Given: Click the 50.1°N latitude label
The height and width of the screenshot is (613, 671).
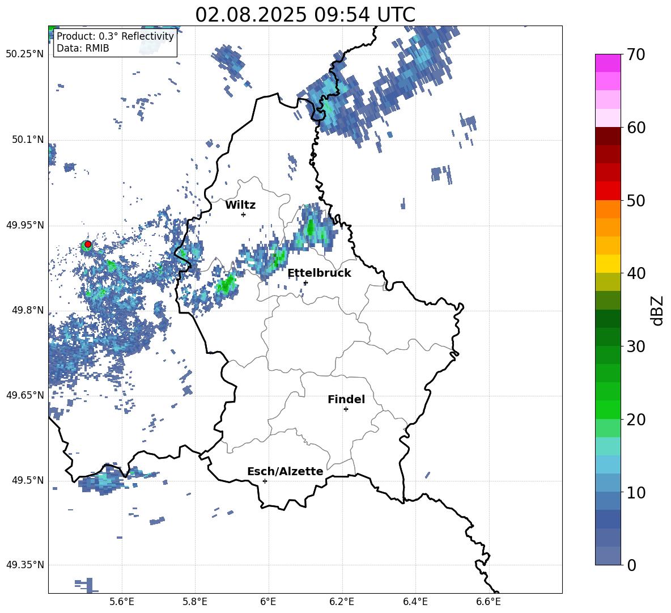Looking at the screenshot, I should [x=28, y=139].
